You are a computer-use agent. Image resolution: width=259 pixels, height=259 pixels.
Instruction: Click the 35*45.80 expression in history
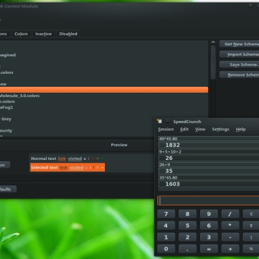point(168,177)
